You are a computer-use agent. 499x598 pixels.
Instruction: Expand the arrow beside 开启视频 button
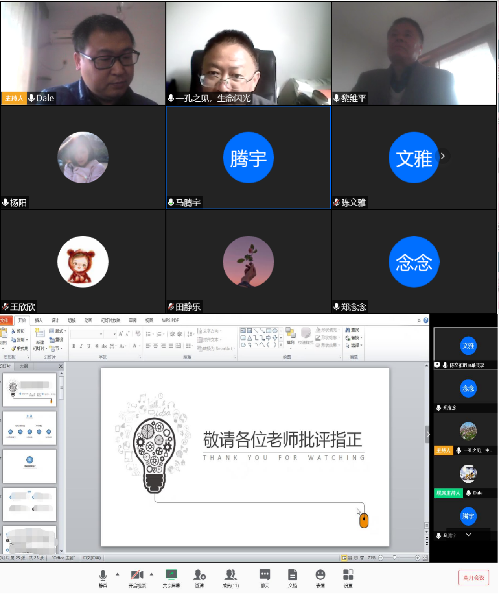pos(152,574)
